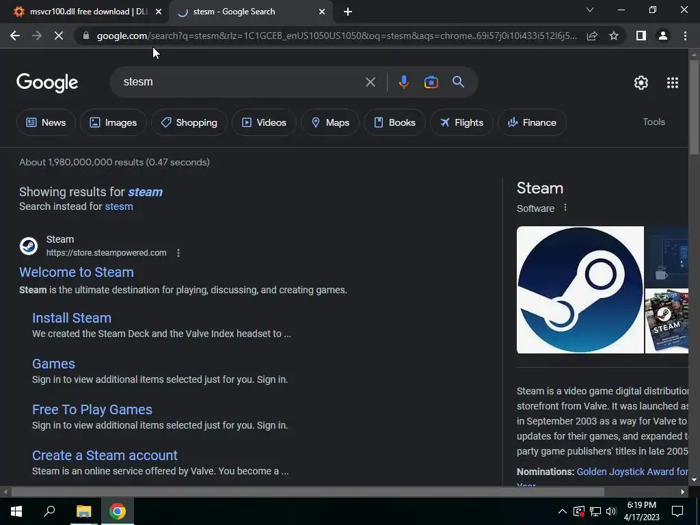This screenshot has height=525, width=700.
Task: Click the horizontal scrollbar right arrow
Action: [683, 492]
